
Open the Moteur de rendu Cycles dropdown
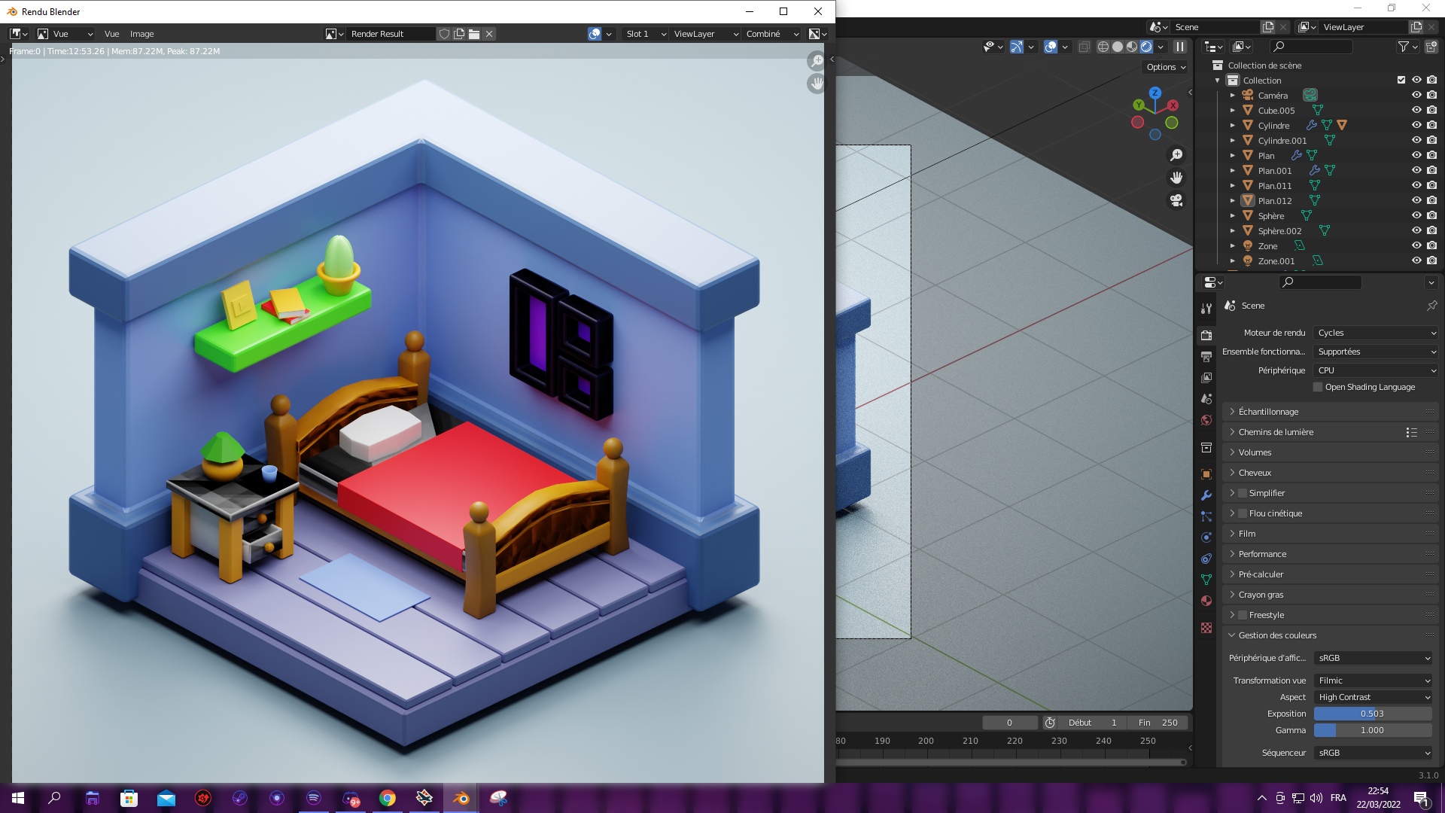[1376, 333]
